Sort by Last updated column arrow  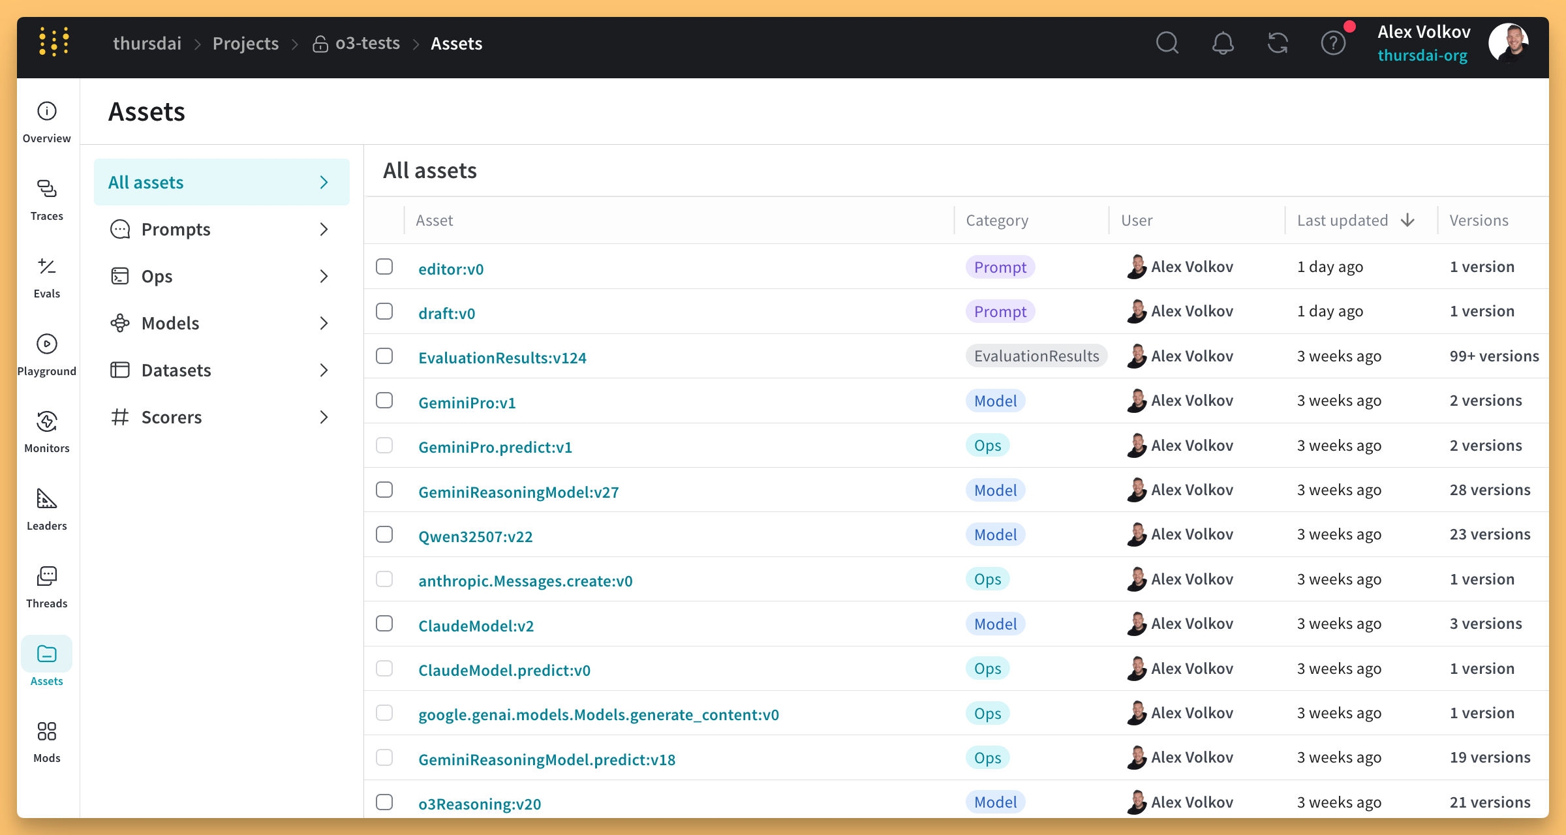pyautogui.click(x=1407, y=220)
